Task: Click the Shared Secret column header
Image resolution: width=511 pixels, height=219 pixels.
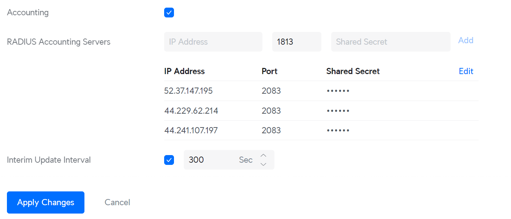Action: tap(353, 71)
